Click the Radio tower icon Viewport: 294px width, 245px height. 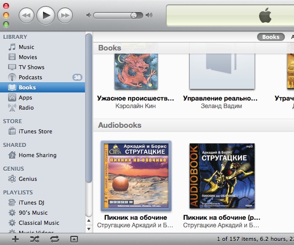pyautogui.click(x=12, y=108)
